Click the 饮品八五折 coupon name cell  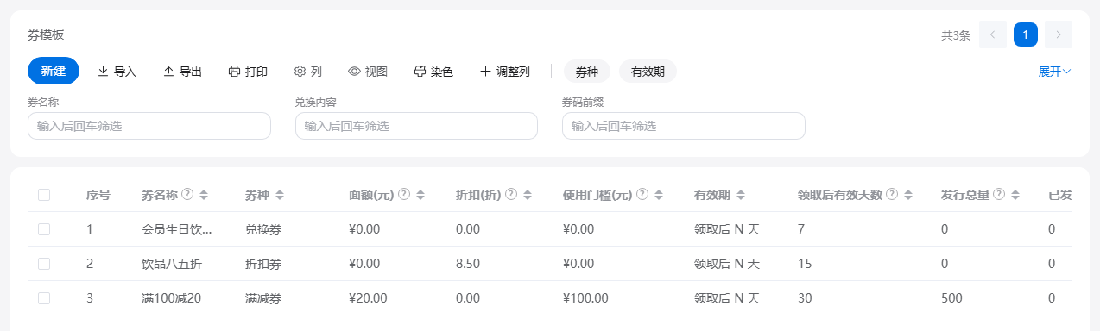[x=172, y=264]
